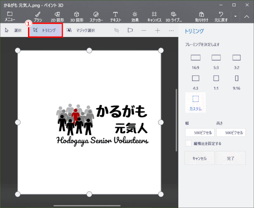
Task: Click the middle-left crop handle
Action: [18, 123]
